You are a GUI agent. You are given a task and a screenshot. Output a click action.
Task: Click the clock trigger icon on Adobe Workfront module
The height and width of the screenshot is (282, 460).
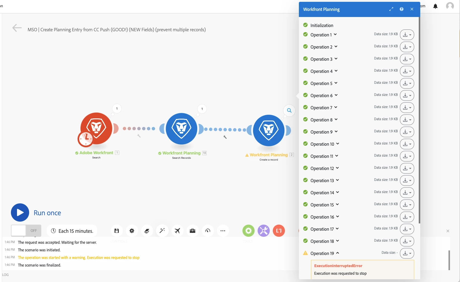[86, 138]
